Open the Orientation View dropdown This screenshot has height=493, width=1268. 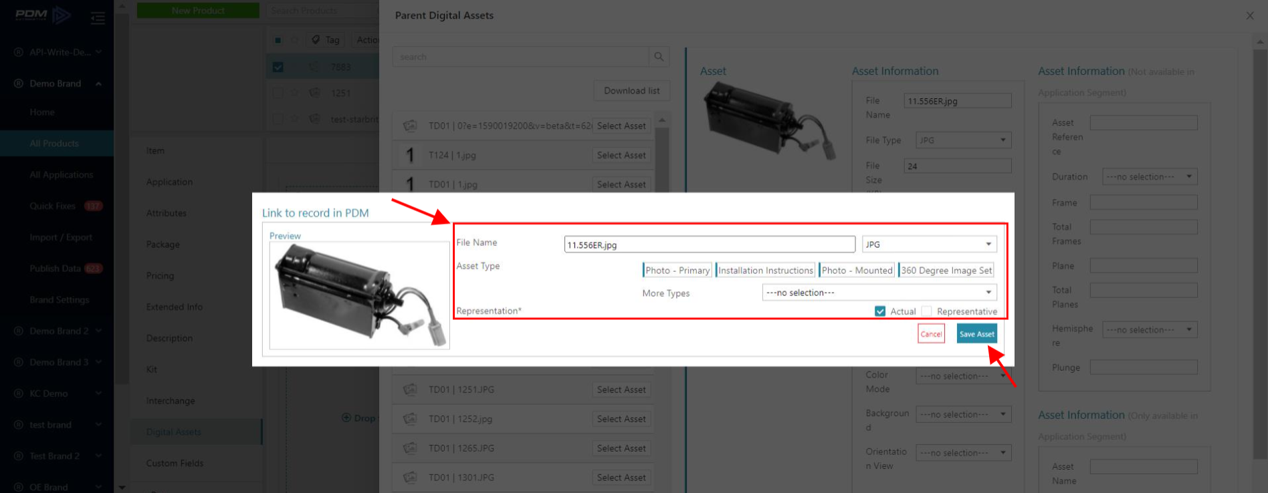click(963, 453)
